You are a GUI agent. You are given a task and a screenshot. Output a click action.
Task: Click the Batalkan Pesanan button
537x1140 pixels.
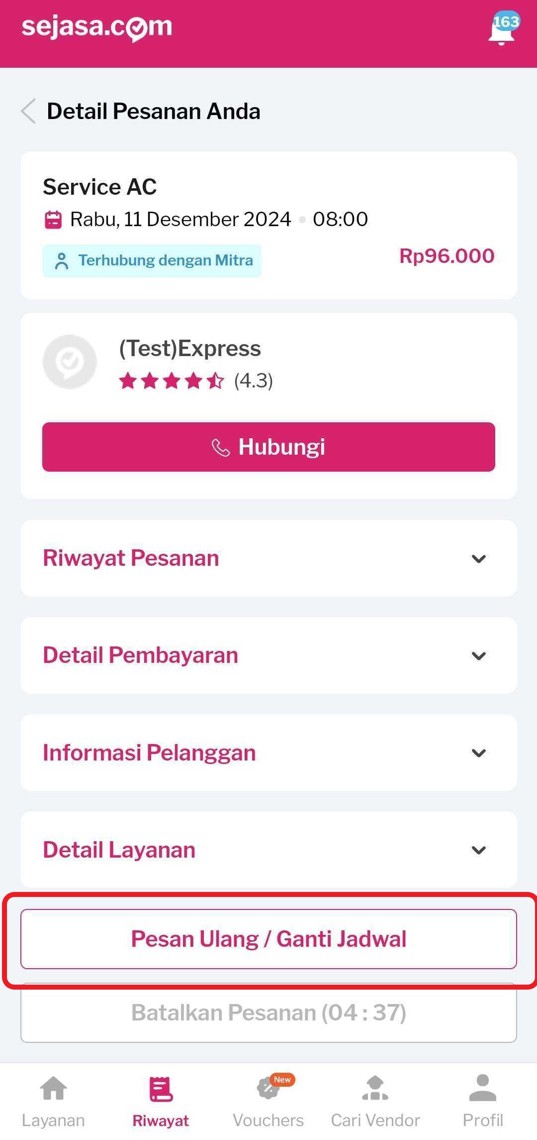pyautogui.click(x=268, y=1013)
